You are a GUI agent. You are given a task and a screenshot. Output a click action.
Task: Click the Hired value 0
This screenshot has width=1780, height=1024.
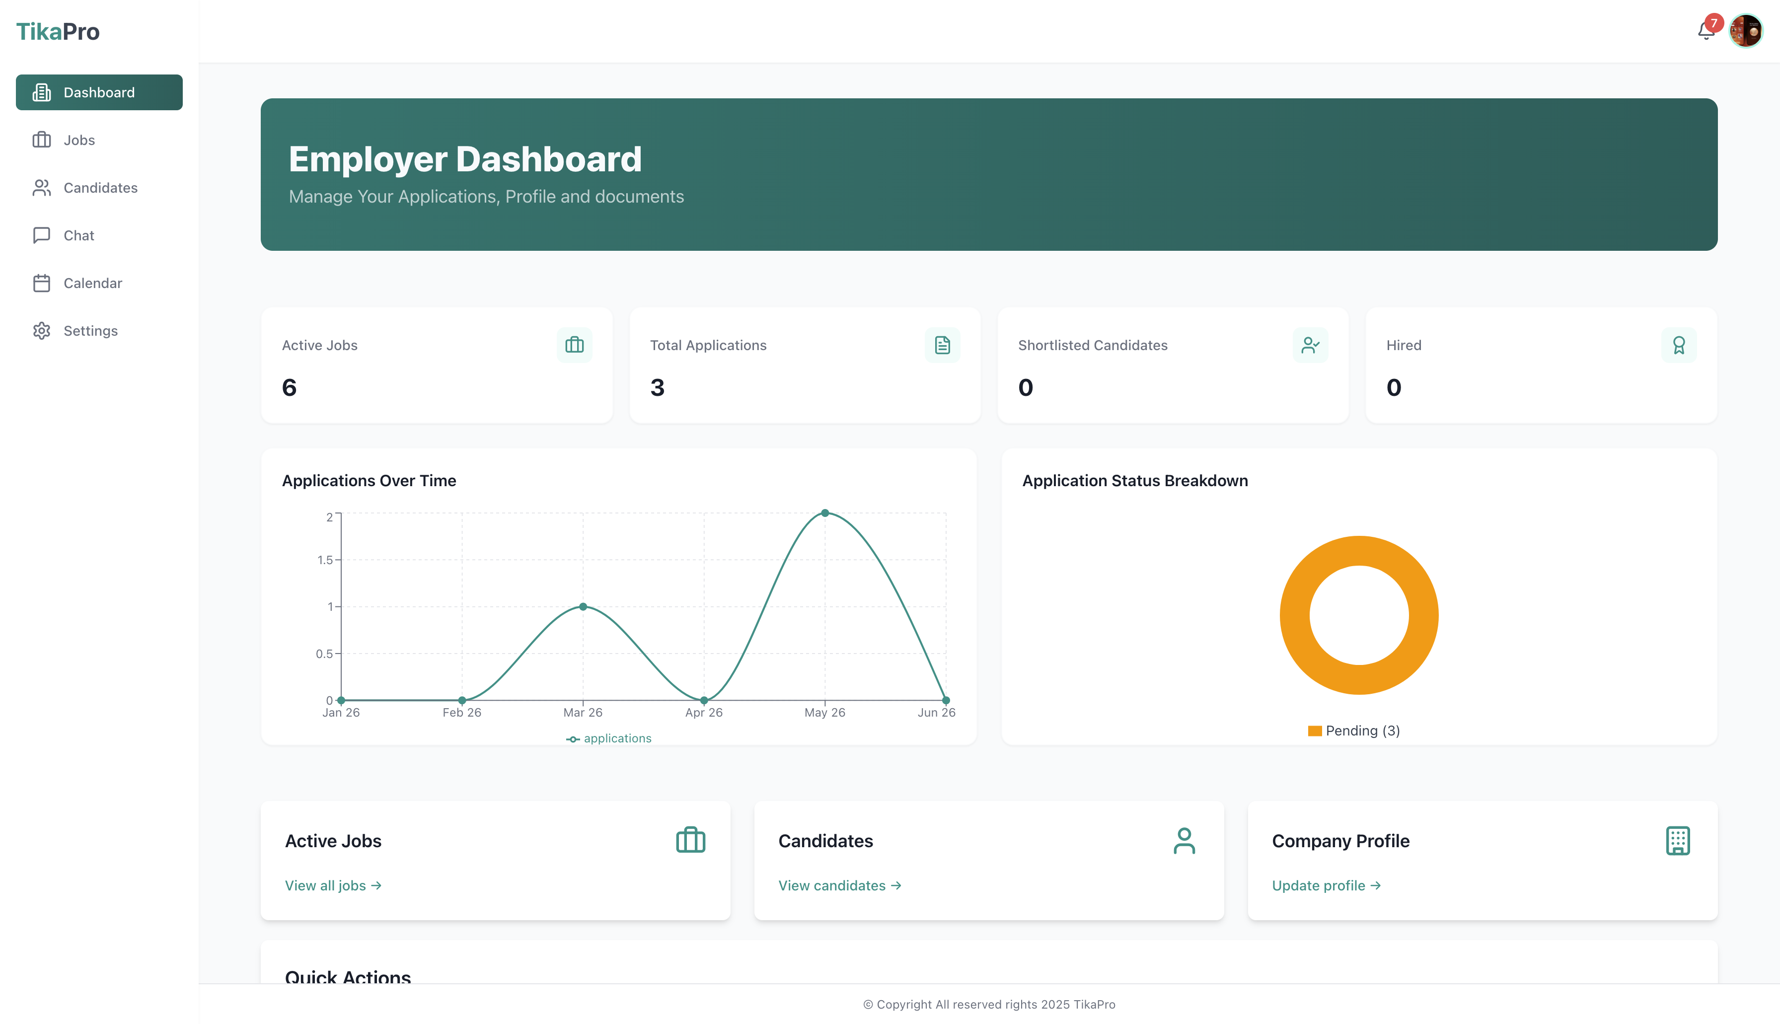click(1394, 387)
